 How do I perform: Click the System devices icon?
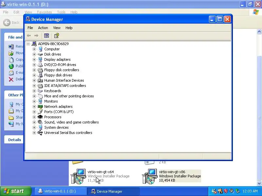point(40,127)
